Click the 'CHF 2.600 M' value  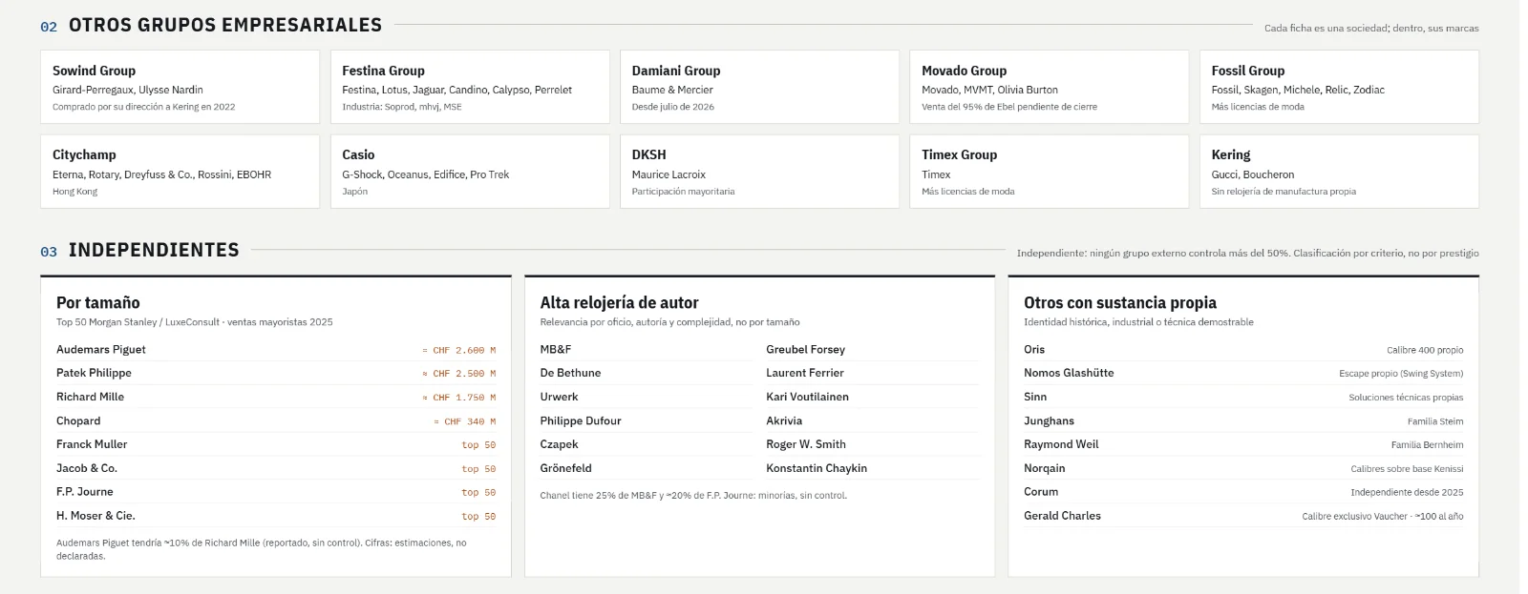459,350
